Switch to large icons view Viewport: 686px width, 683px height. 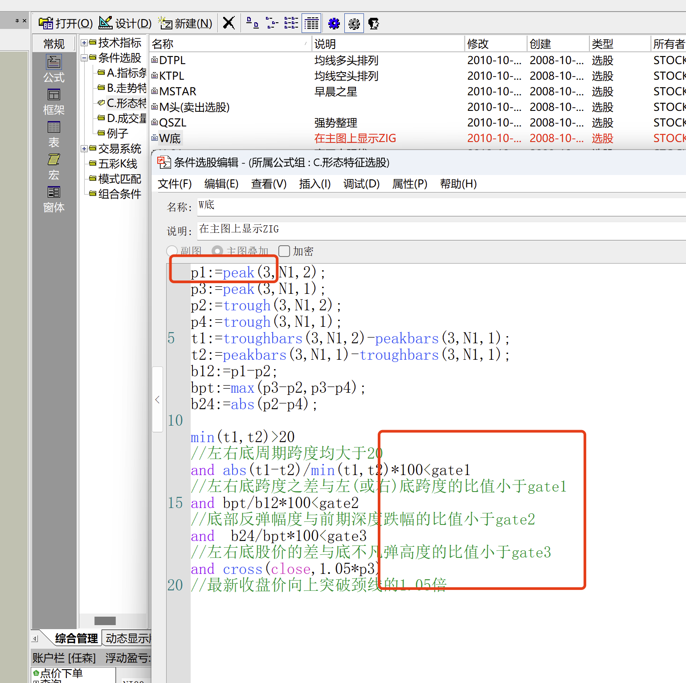point(252,23)
